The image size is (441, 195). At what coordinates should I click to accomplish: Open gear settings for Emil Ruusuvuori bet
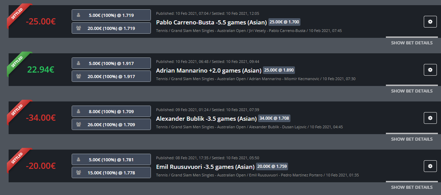pos(430,166)
